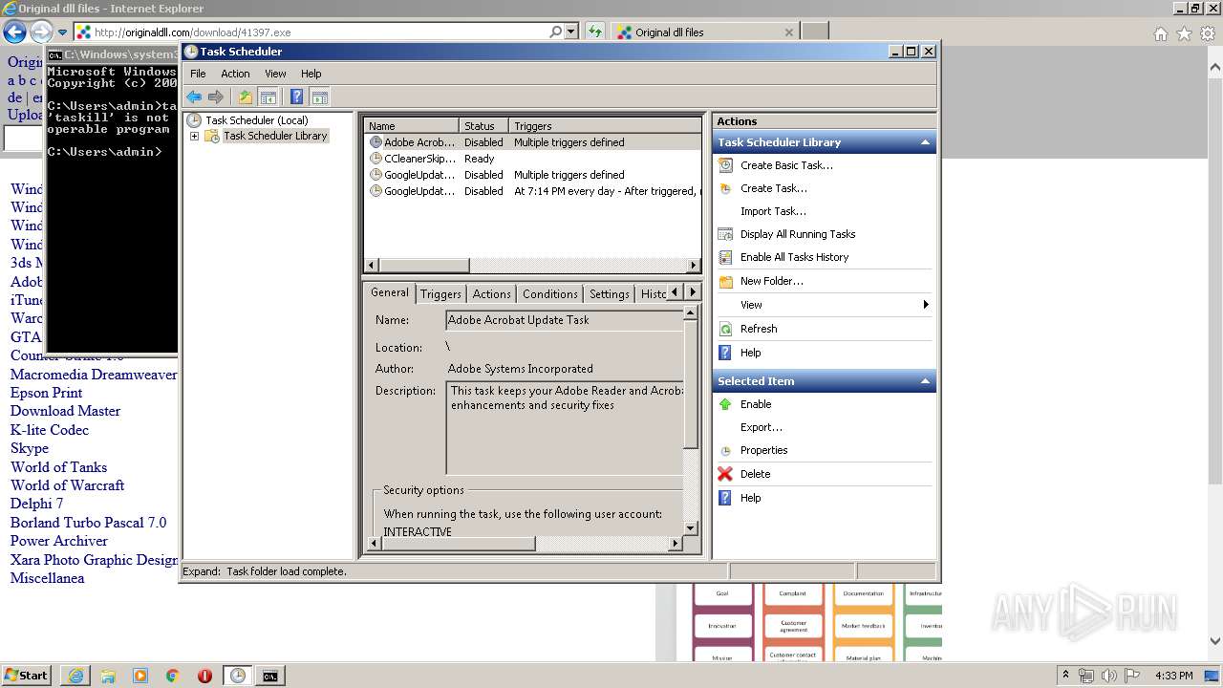Click Help icon under Selected Item section
Image resolution: width=1223 pixels, height=688 pixels.
click(726, 498)
